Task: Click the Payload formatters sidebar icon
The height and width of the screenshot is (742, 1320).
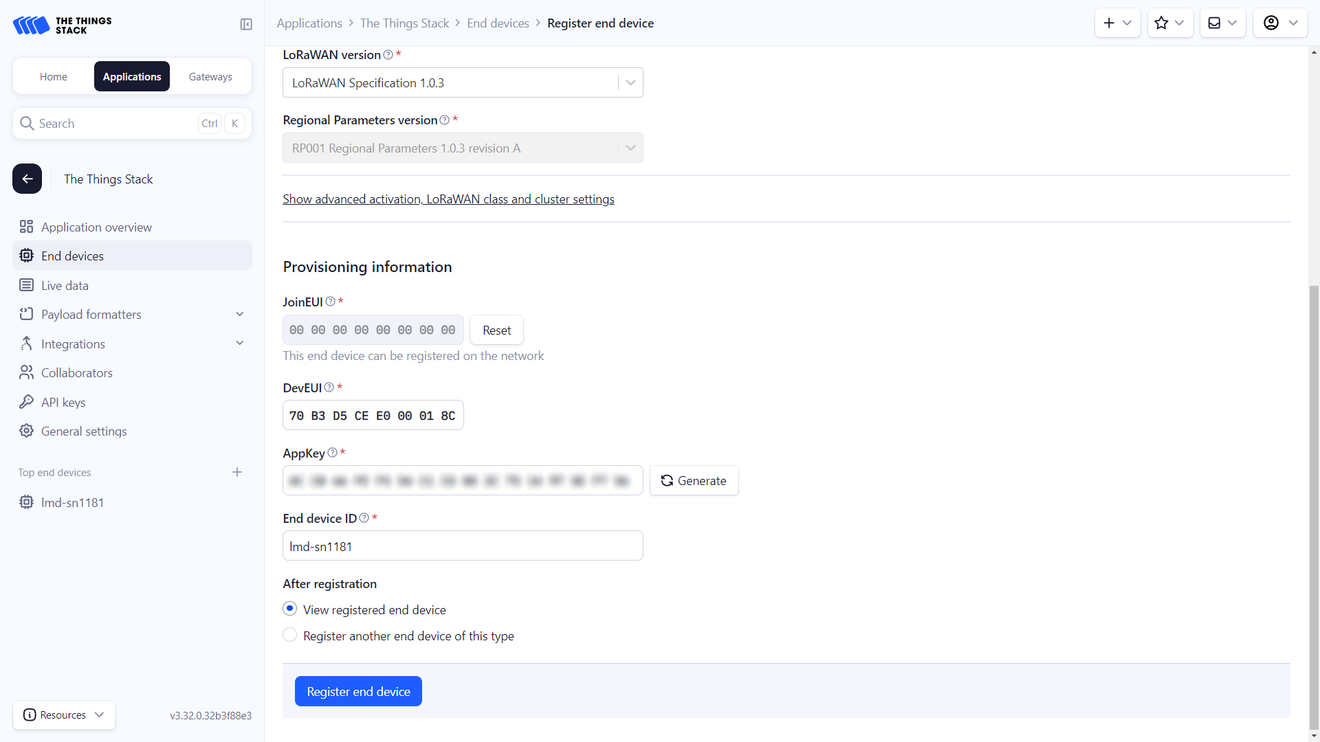Action: tap(25, 313)
